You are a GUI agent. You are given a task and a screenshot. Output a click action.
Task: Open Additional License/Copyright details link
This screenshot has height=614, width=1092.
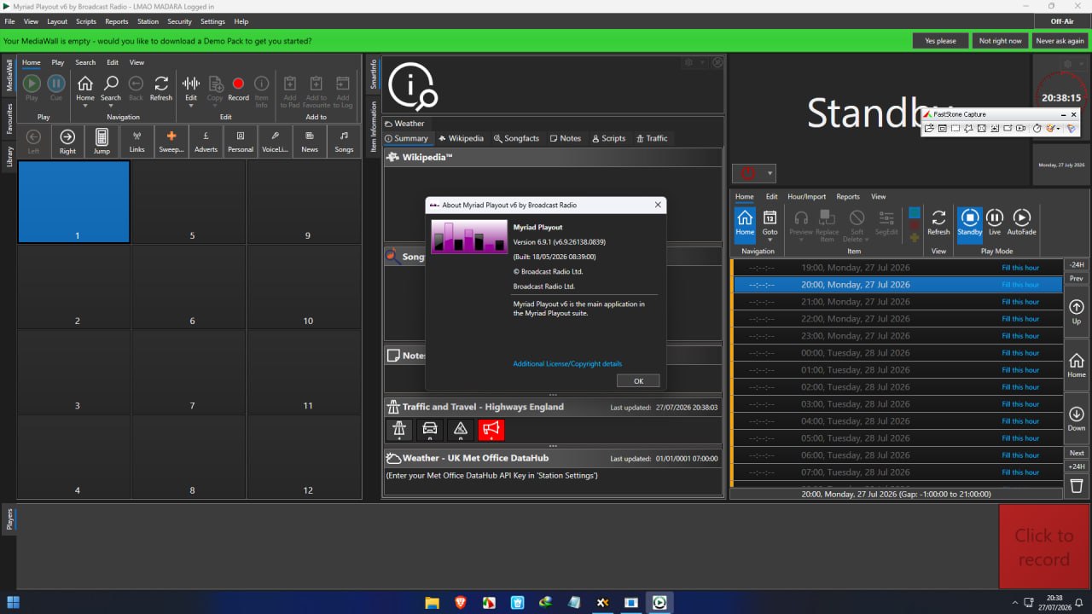coord(567,364)
